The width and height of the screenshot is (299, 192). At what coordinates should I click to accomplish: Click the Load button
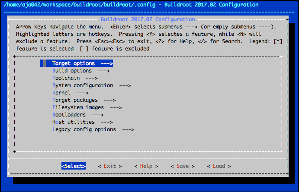pos(219,166)
